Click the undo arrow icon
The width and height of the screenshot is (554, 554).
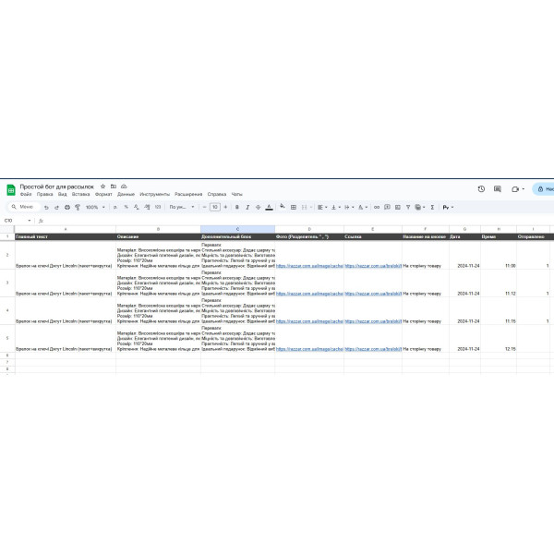(x=46, y=208)
